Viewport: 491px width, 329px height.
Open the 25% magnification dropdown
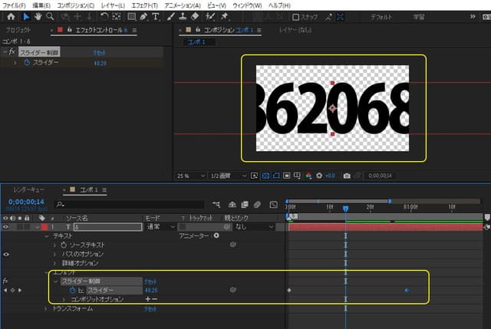point(191,176)
